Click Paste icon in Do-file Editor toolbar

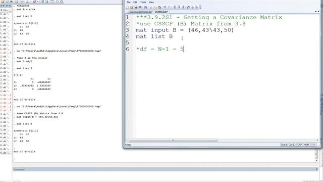(159, 7)
